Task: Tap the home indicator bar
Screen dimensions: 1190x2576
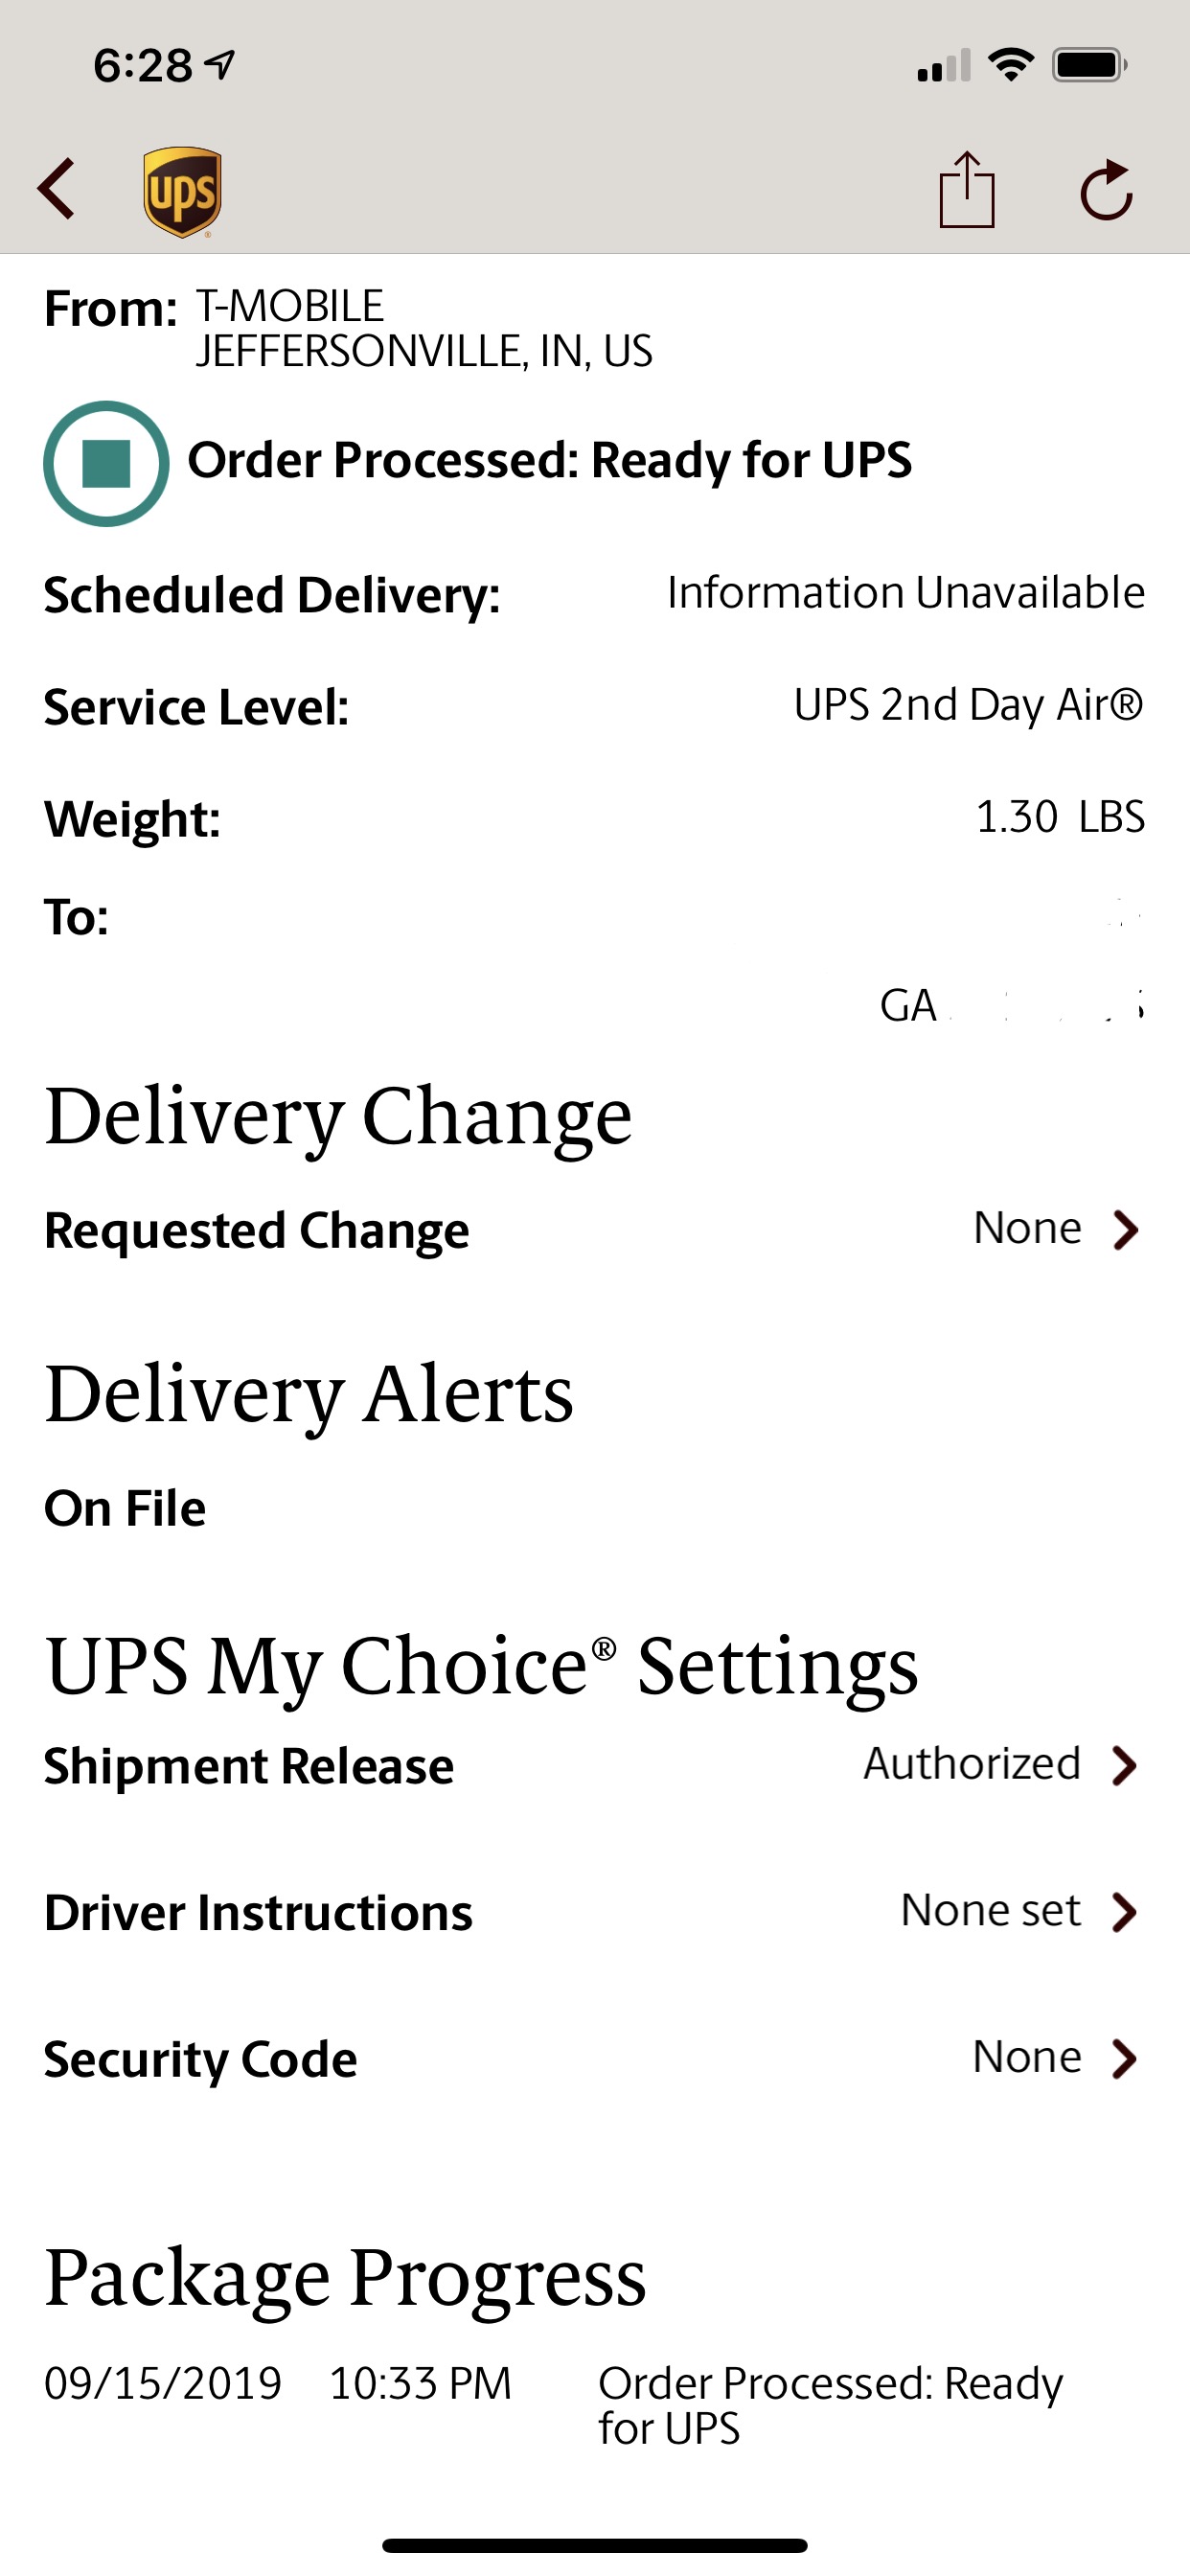Action: click(595, 2545)
